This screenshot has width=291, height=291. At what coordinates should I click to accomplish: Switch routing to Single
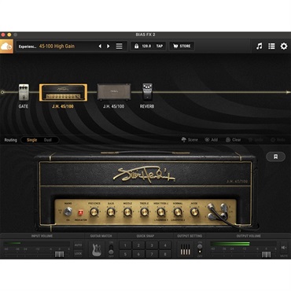coord(32,140)
